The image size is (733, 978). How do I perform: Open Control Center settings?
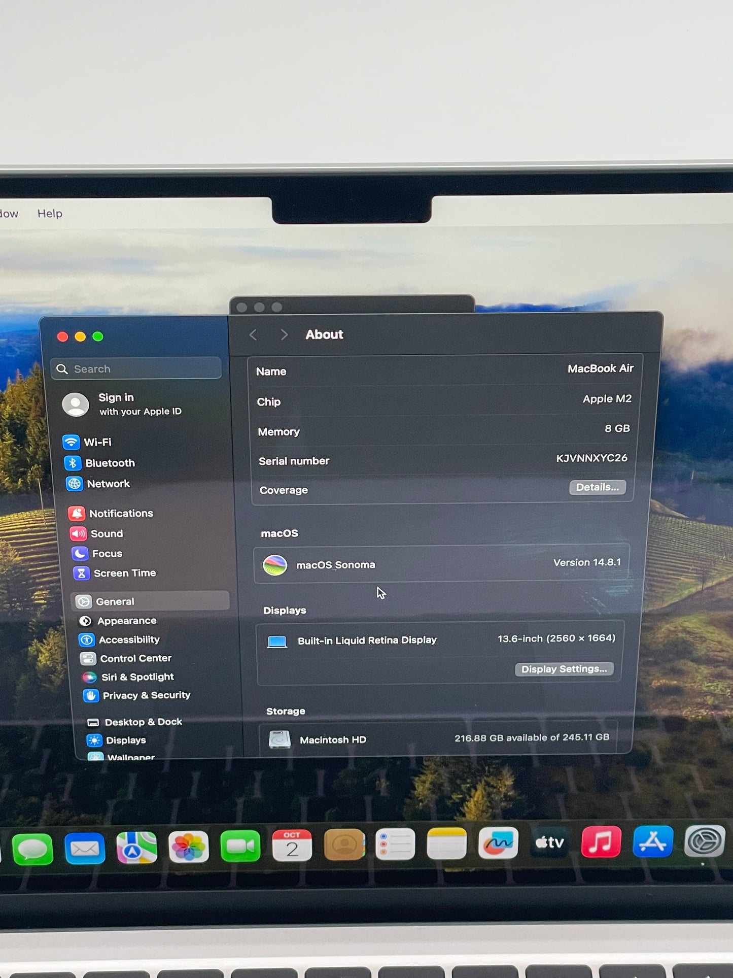(126, 658)
